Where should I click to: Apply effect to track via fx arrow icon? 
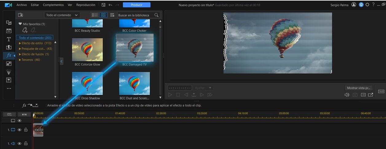(30, 105)
